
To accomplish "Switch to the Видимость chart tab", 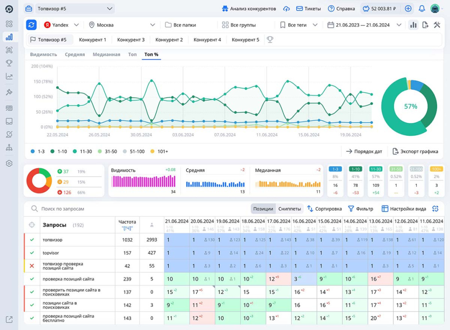I will (44, 54).
